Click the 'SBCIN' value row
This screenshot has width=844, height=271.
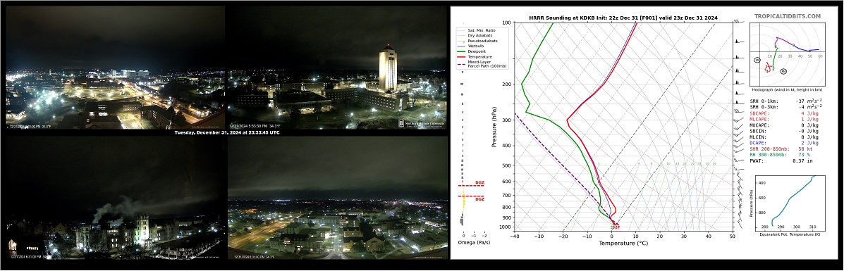coord(784,131)
